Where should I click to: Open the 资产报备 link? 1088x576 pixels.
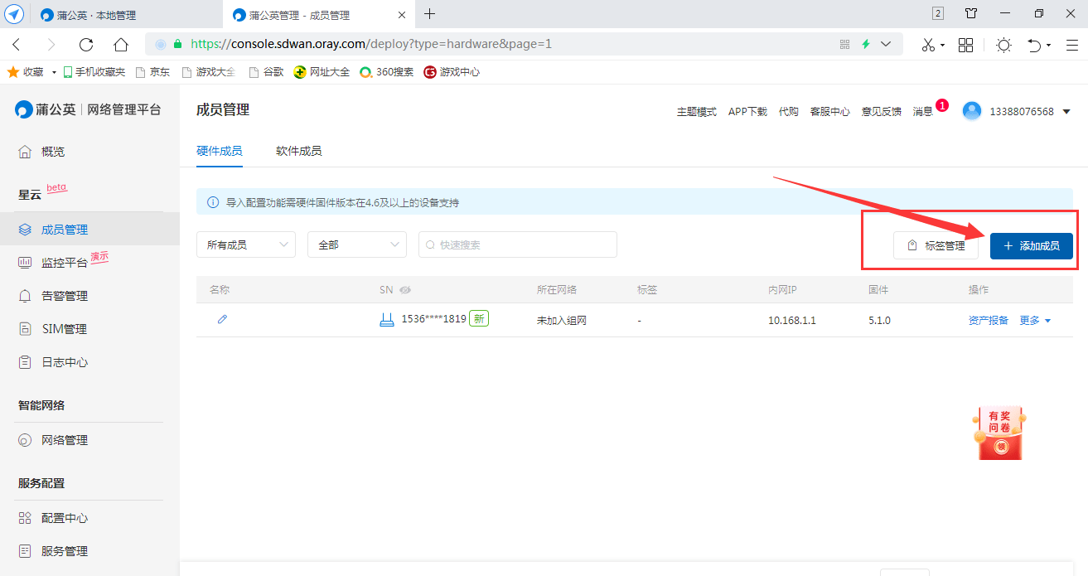(988, 321)
